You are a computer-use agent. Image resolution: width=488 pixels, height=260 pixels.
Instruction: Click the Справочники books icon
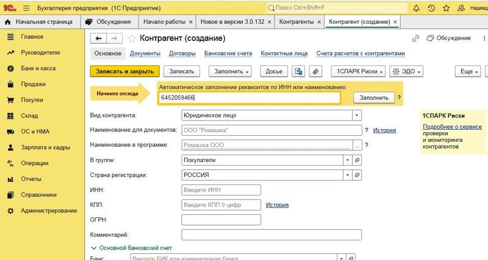(x=10, y=195)
